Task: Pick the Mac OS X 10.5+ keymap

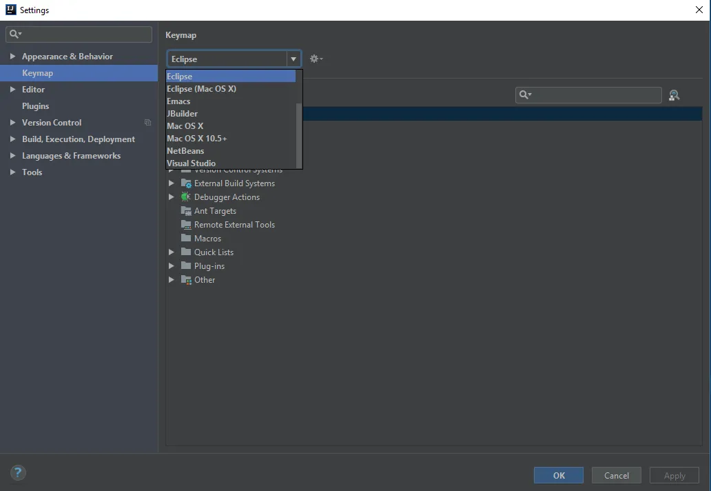Action: 231,139
